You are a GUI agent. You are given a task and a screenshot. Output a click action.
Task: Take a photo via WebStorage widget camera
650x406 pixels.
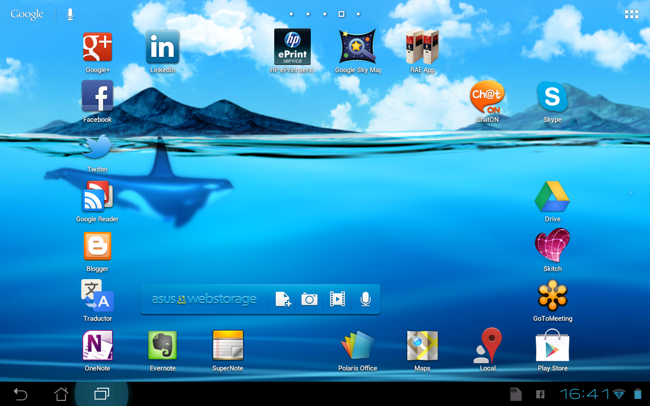pyautogui.click(x=309, y=299)
